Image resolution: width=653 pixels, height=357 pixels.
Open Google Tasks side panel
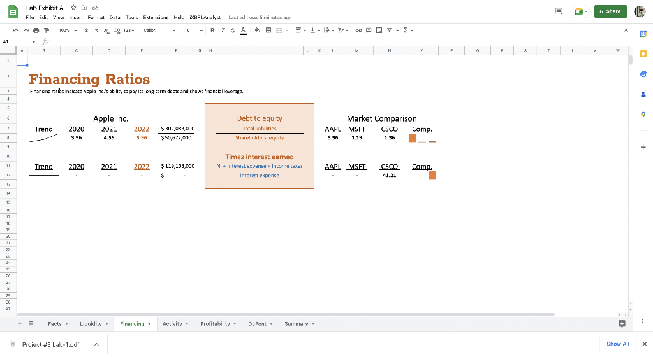pyautogui.click(x=643, y=74)
